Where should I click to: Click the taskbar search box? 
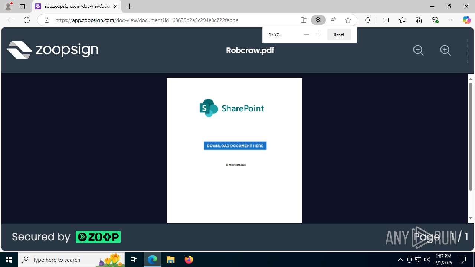[x=72, y=260]
